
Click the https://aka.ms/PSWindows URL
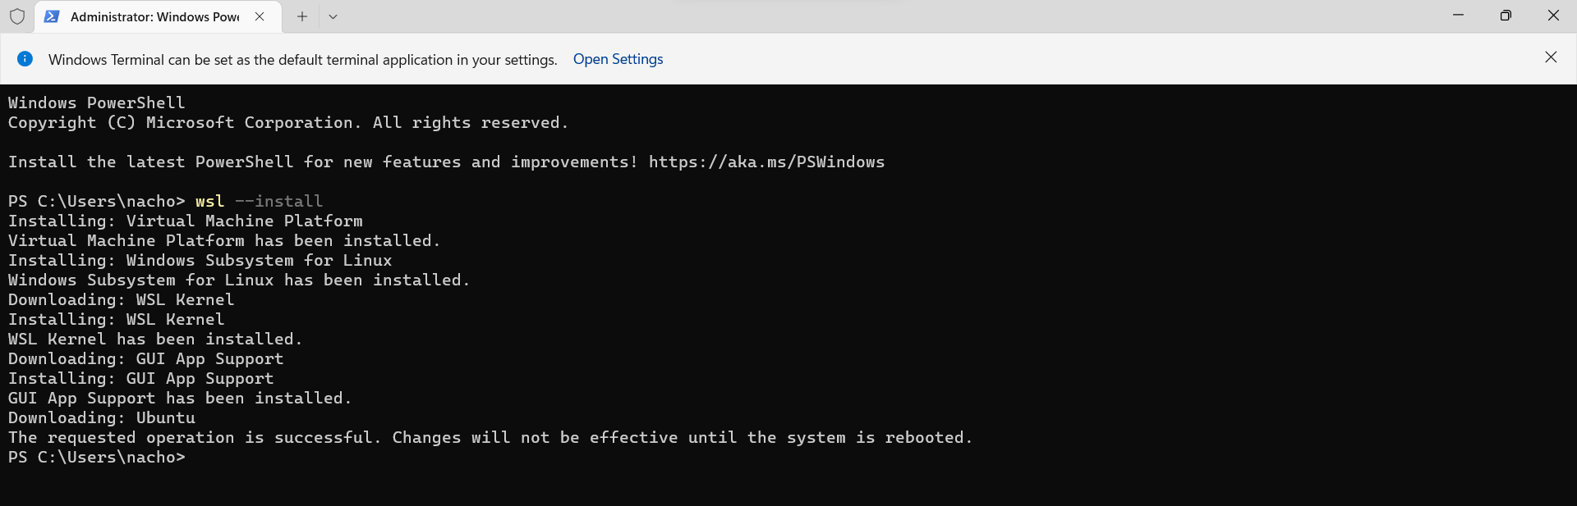766,162
